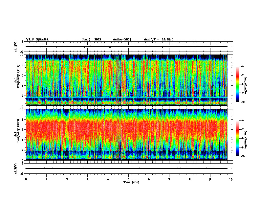Click the ch.2 spectrogram color scale bar
The height and width of the screenshot is (201, 260).
point(237,138)
